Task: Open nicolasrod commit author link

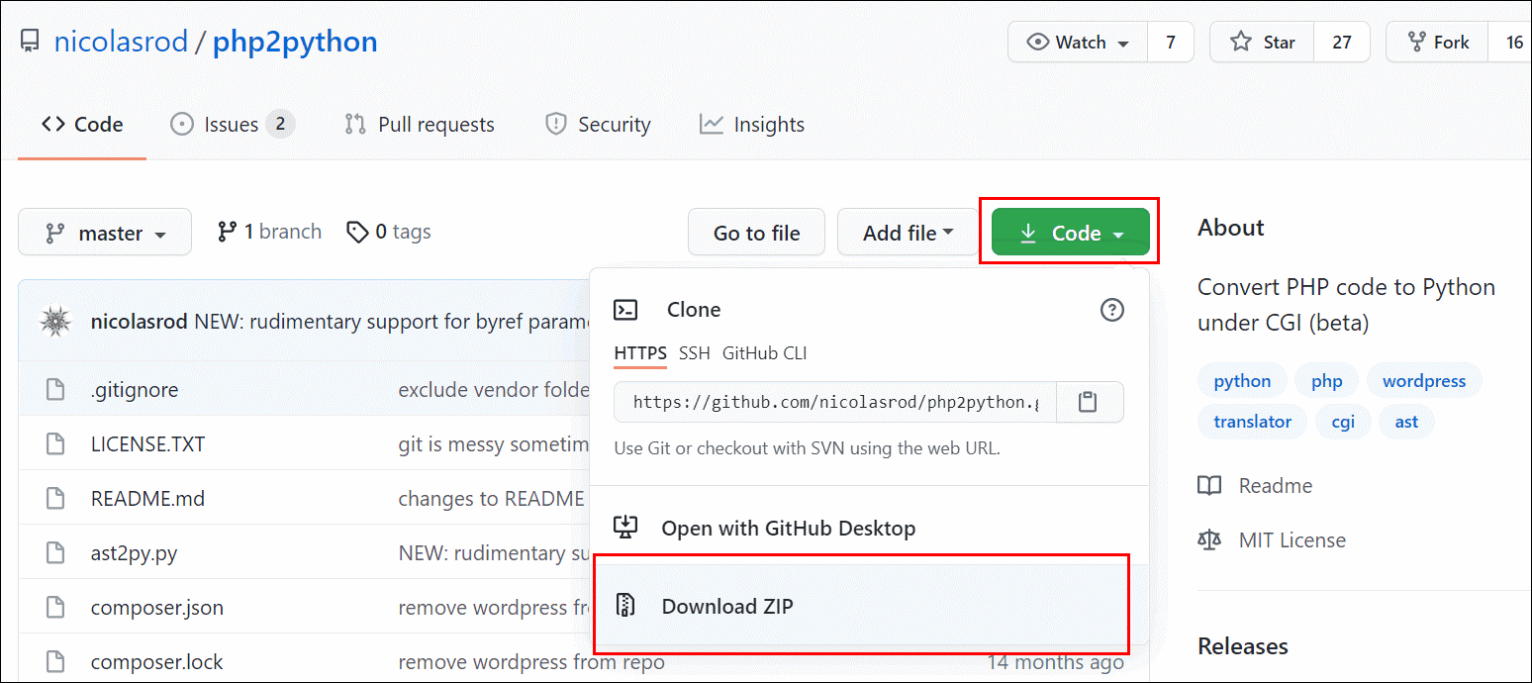Action: click(x=140, y=321)
